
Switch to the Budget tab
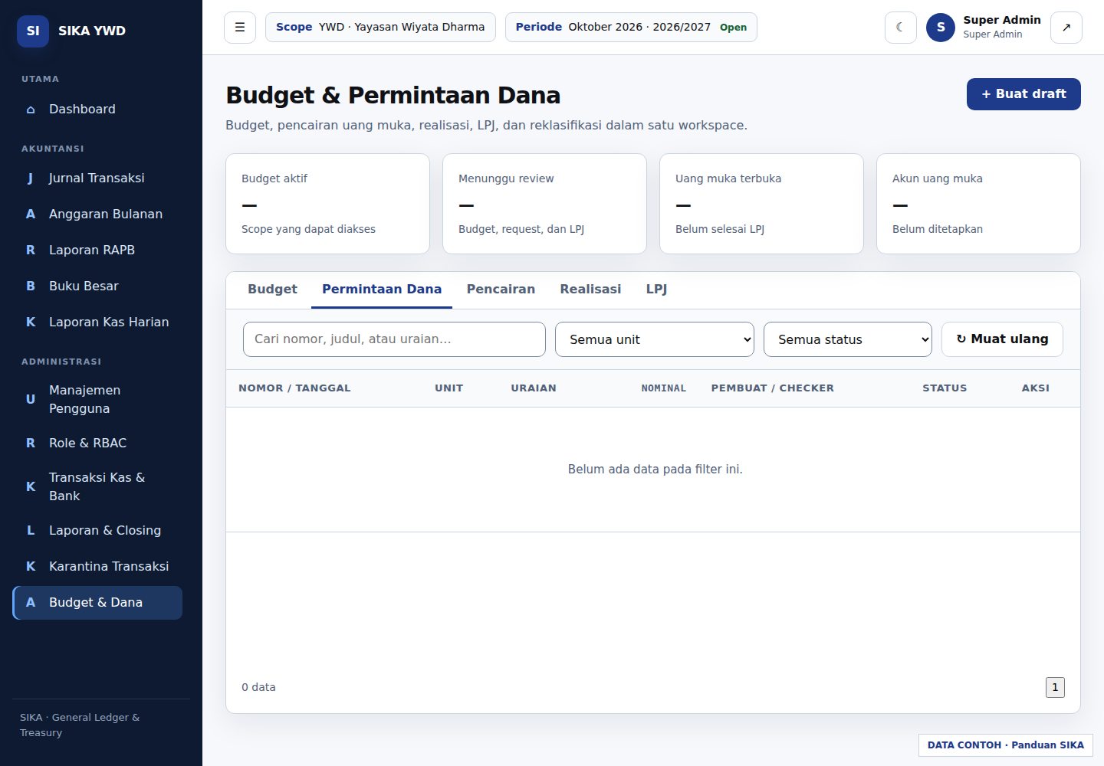[272, 290]
